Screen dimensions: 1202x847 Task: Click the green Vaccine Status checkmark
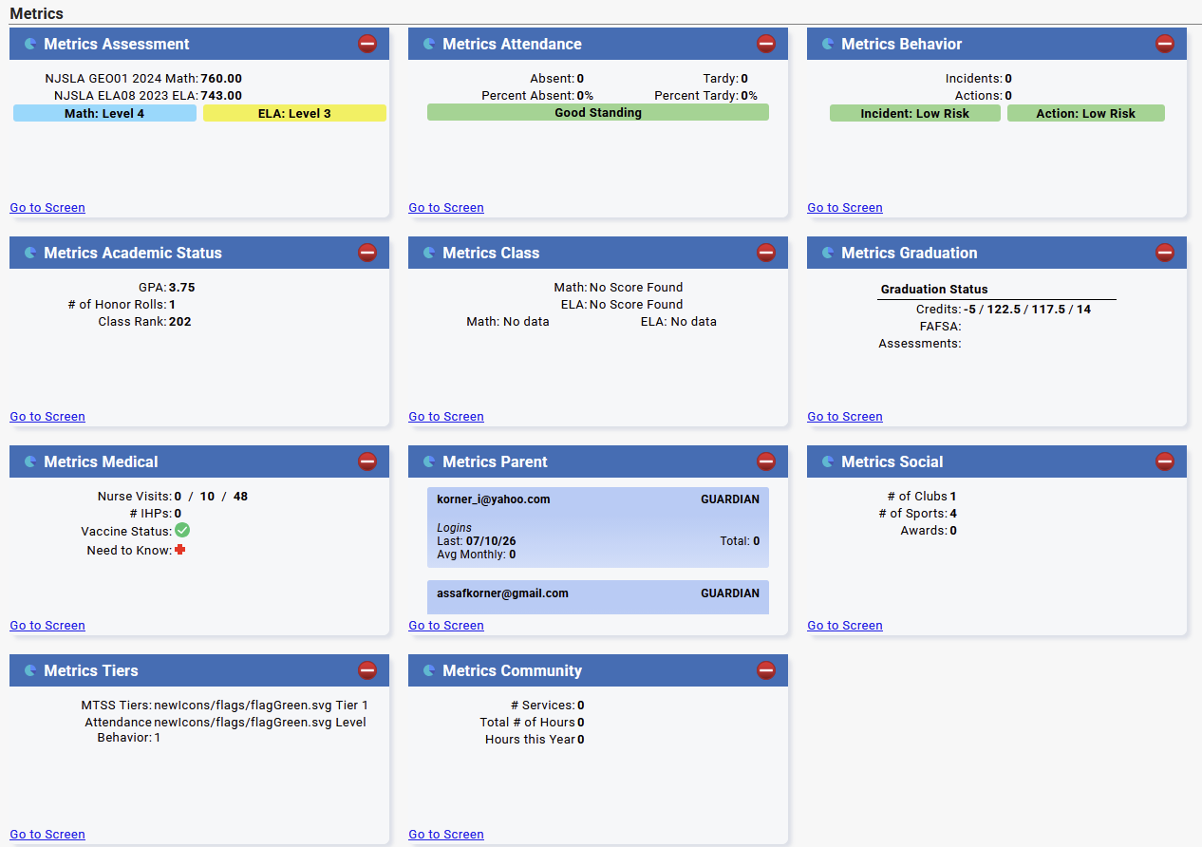pyautogui.click(x=182, y=530)
